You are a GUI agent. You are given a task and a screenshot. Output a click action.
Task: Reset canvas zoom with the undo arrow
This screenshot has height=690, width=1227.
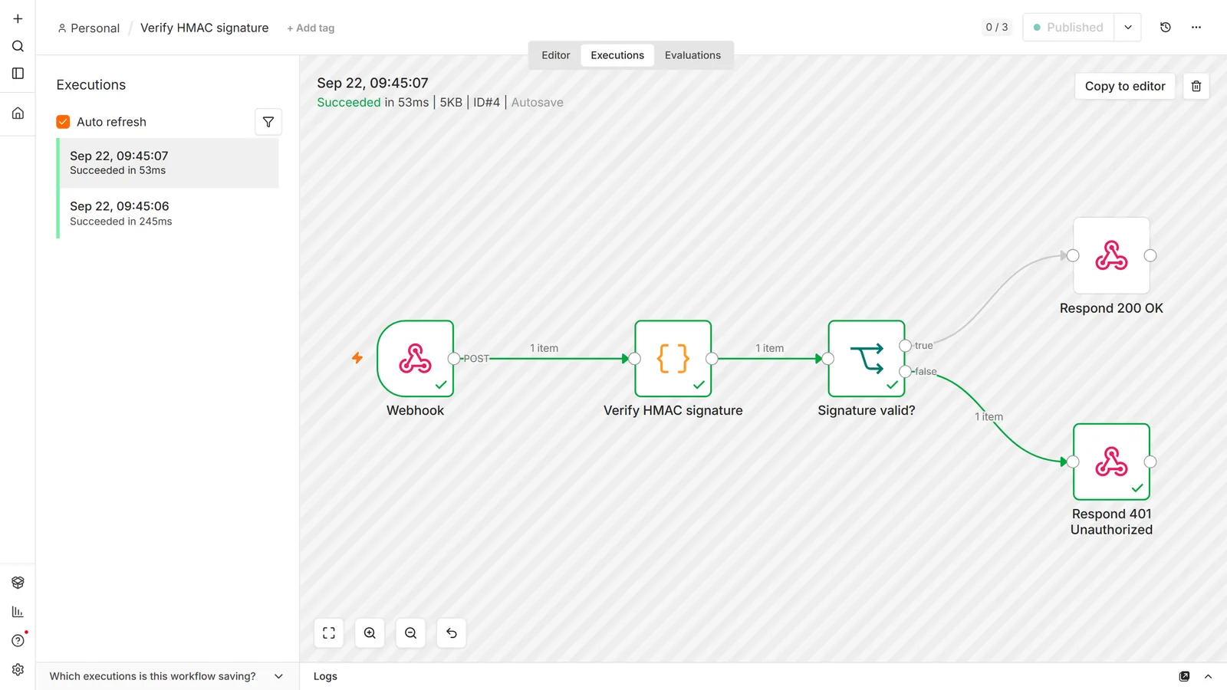452,633
